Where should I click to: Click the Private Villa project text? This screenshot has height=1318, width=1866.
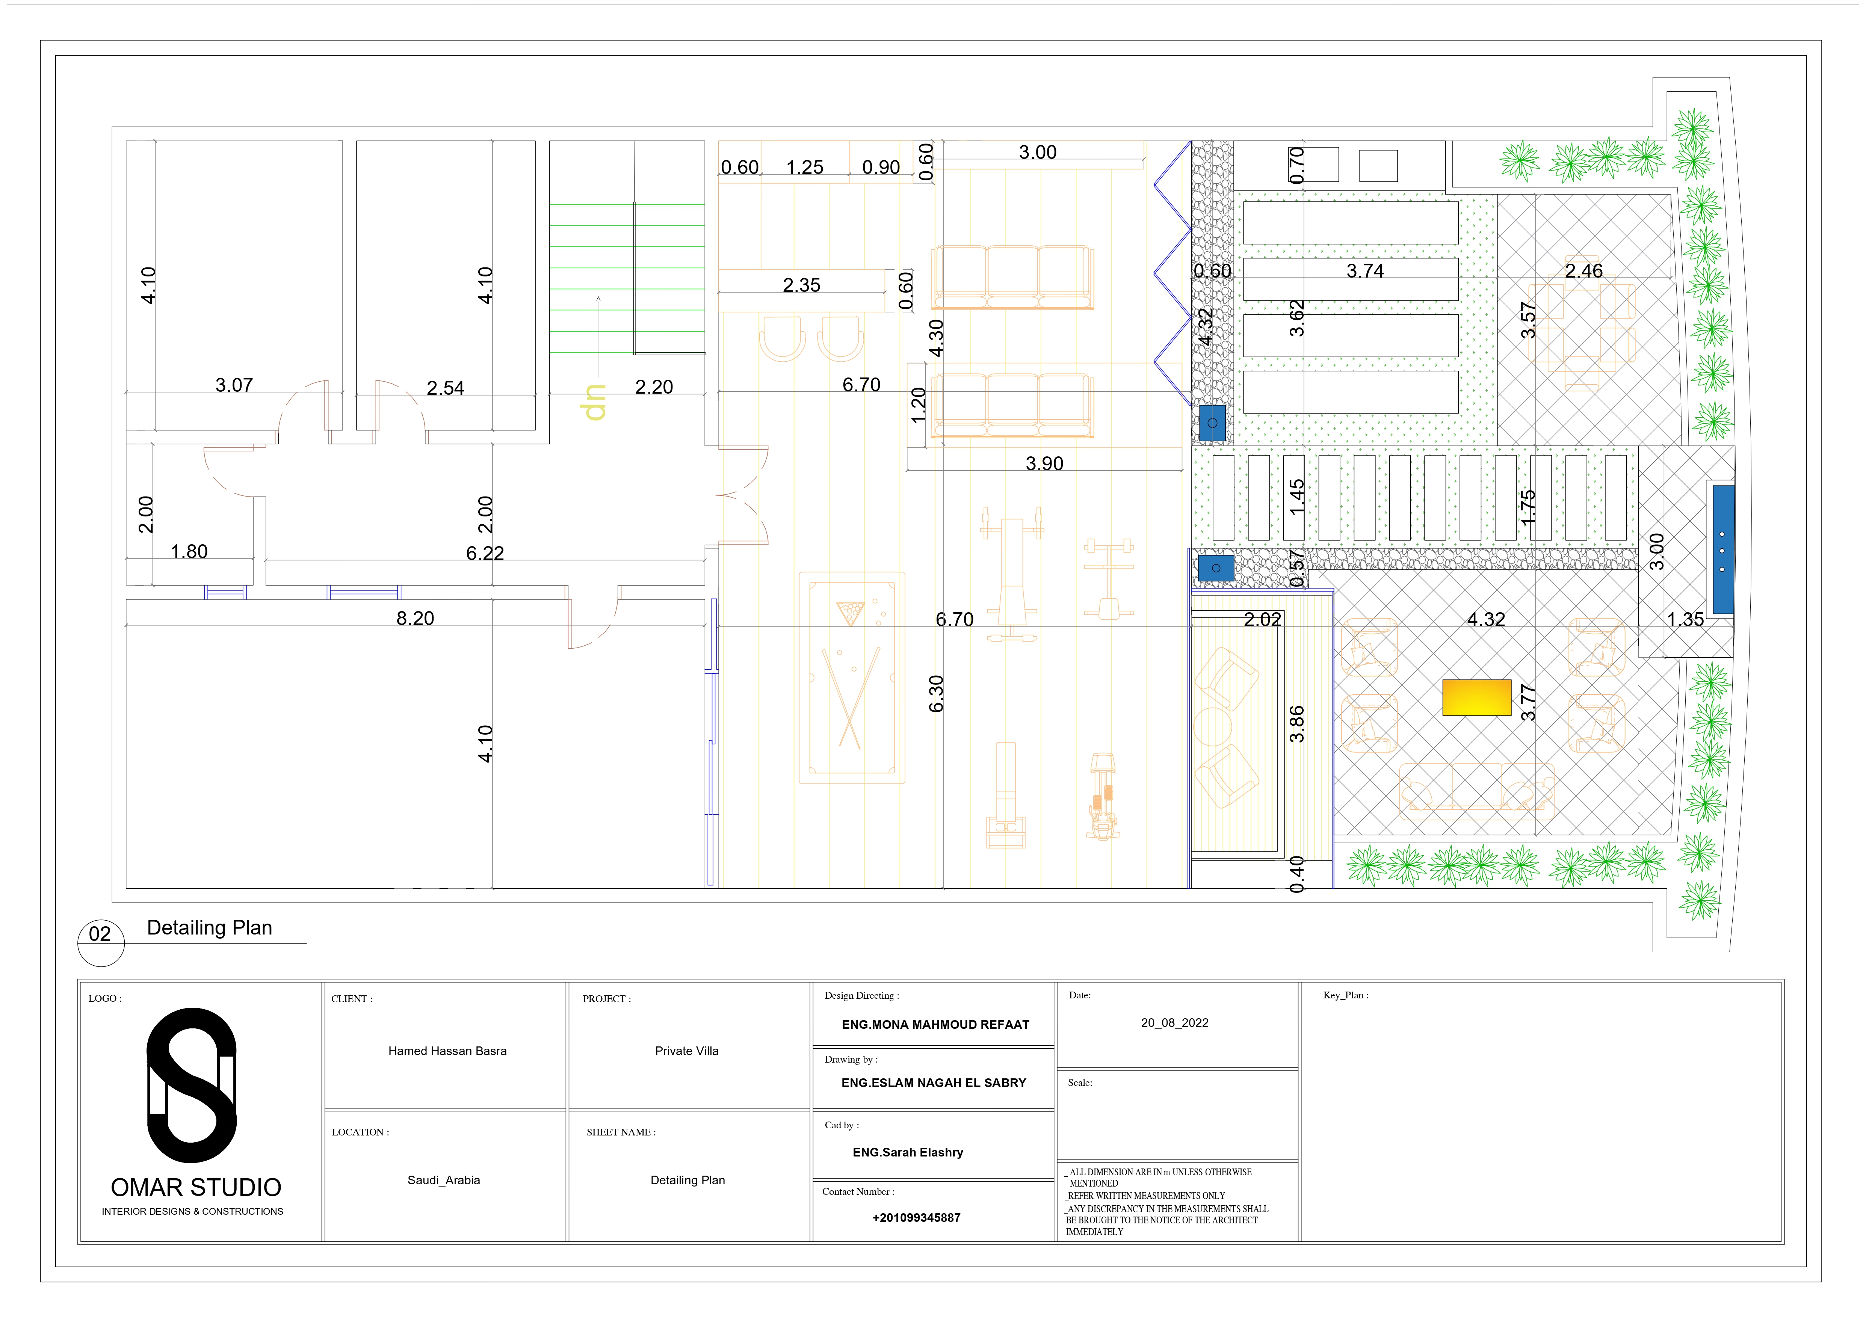pyautogui.click(x=686, y=1051)
